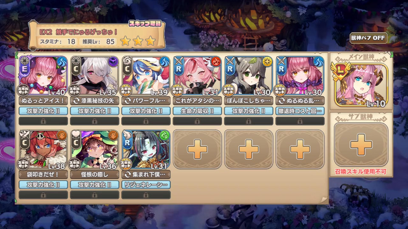Toggle skill auto badge on Lv40 character
This screenshot has width=408, height=229.
pos(23,90)
